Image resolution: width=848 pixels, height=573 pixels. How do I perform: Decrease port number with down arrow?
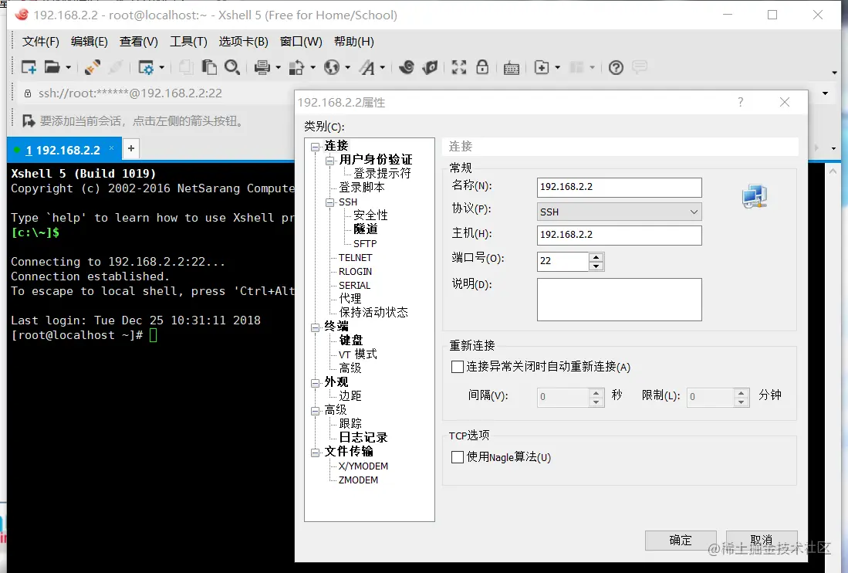pyautogui.click(x=596, y=266)
